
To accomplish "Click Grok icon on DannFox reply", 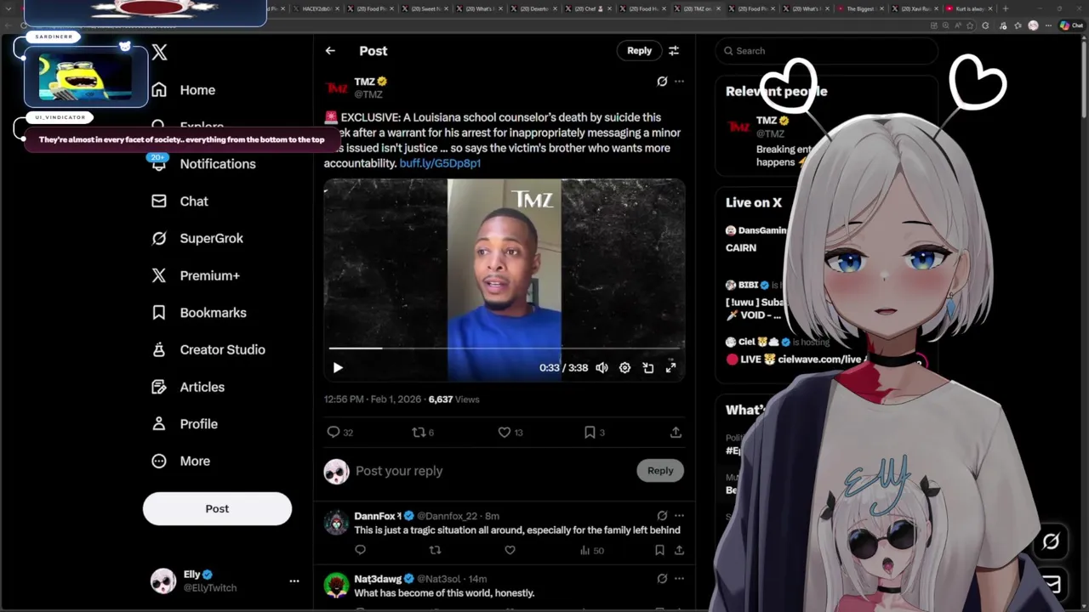I will (662, 516).
